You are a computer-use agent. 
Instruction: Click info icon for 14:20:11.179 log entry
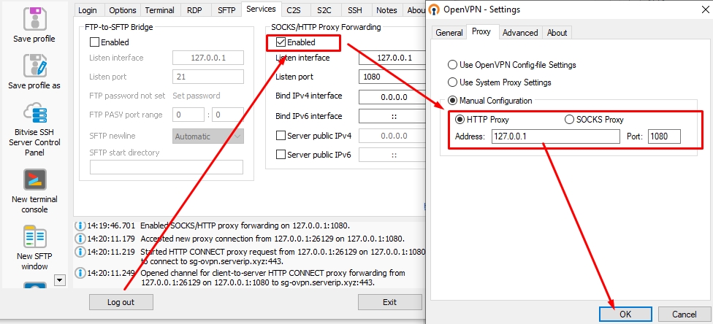[80, 239]
